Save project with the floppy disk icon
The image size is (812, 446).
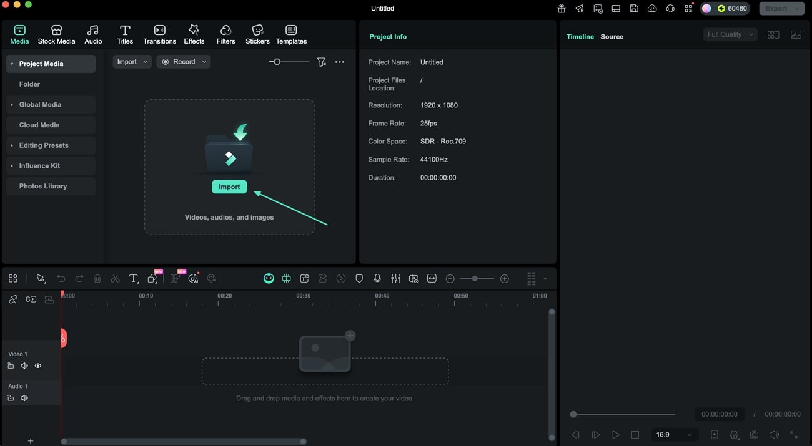click(634, 9)
